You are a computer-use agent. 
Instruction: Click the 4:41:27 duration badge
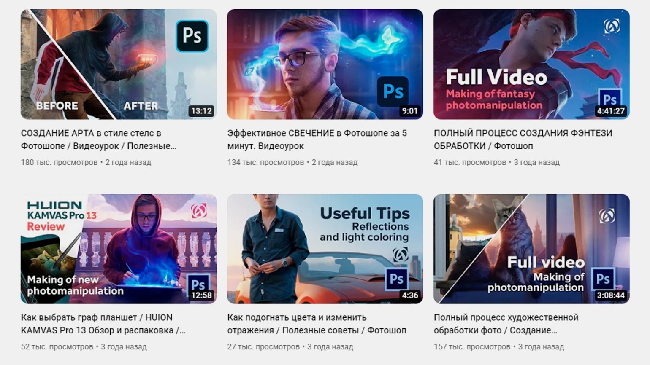coord(611,111)
